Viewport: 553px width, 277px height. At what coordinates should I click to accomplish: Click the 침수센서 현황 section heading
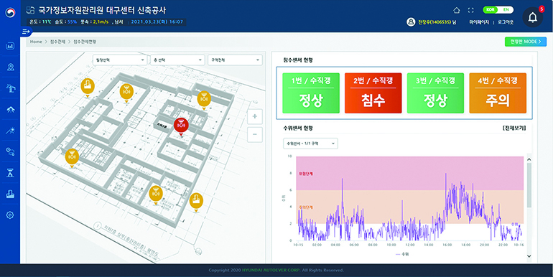point(298,60)
